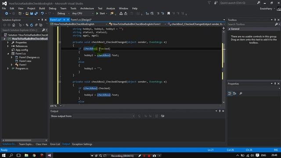Select Form1.resx file
281x158 pixels.
pos(25,61)
